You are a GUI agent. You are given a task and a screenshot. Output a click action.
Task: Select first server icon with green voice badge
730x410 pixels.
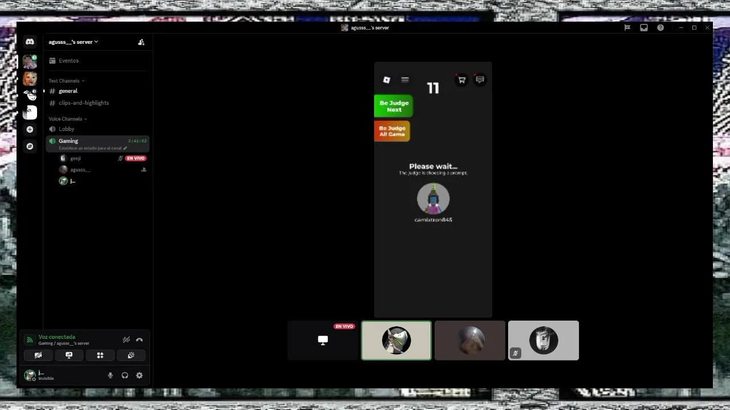pos(30,61)
